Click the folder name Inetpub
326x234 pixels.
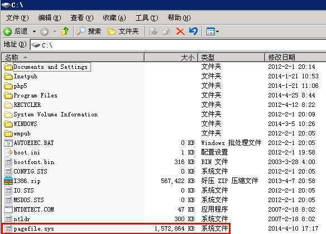tap(25, 77)
